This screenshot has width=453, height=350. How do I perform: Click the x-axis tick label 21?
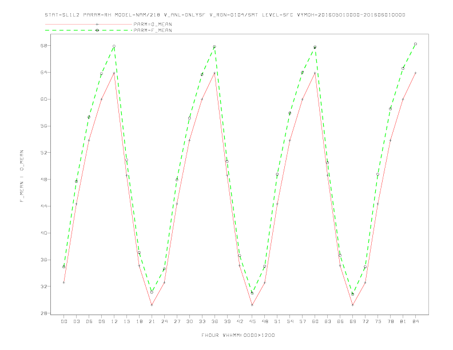[x=152, y=321]
